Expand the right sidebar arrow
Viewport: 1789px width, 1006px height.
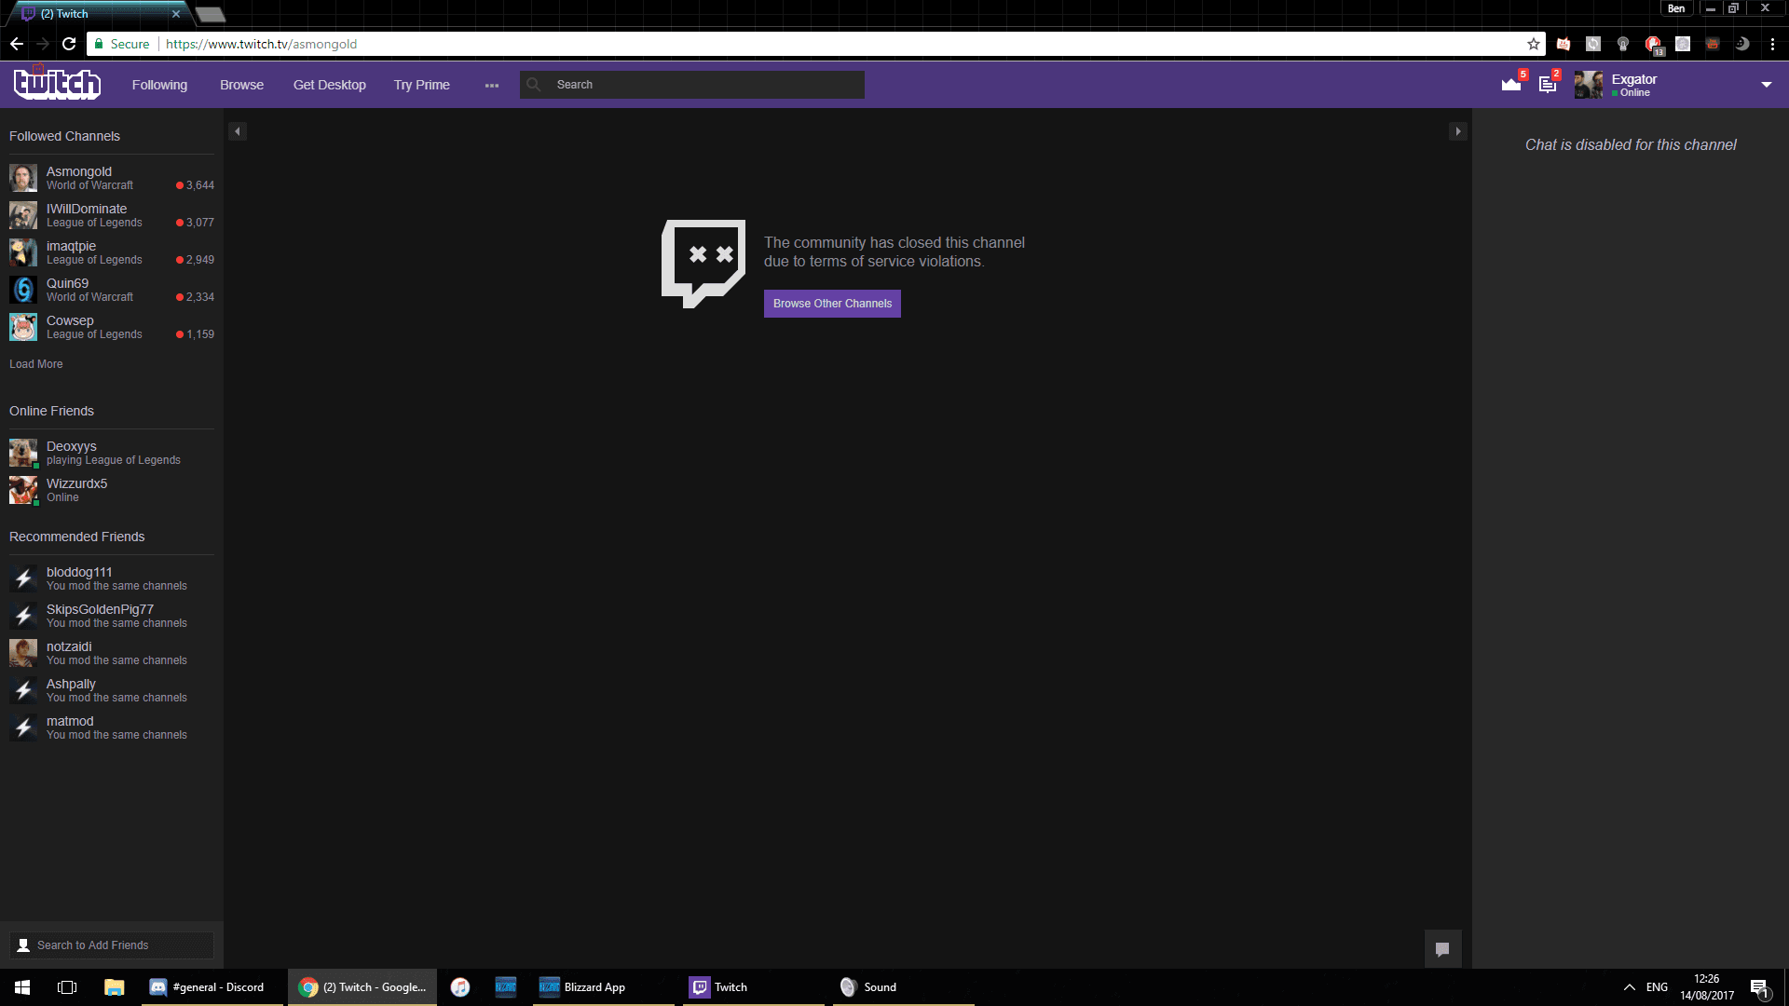pos(1458,131)
